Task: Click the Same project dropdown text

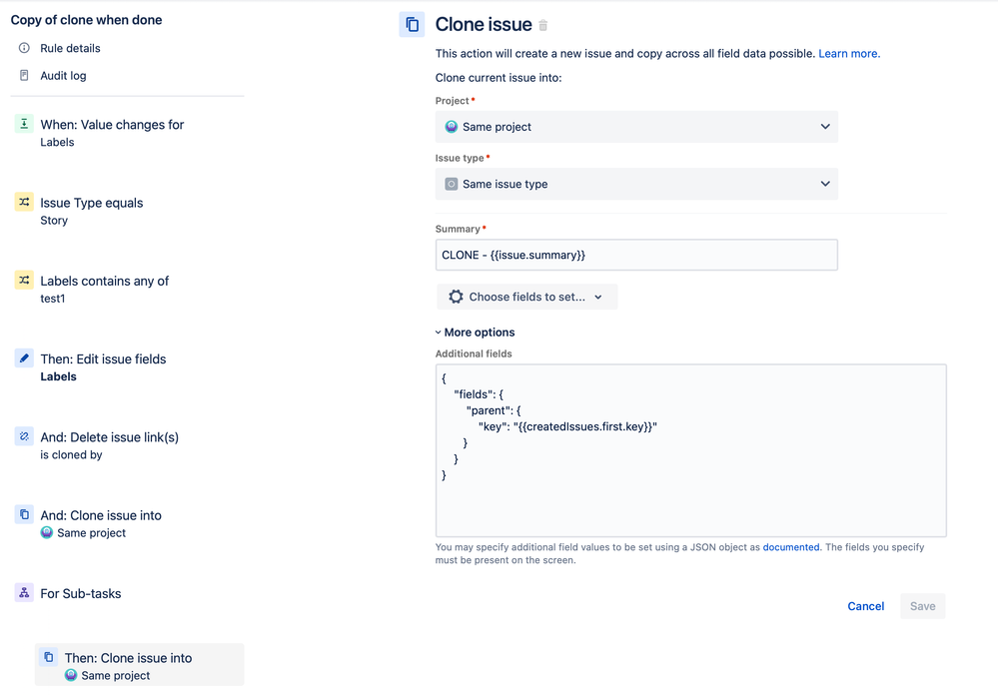Action: point(498,127)
